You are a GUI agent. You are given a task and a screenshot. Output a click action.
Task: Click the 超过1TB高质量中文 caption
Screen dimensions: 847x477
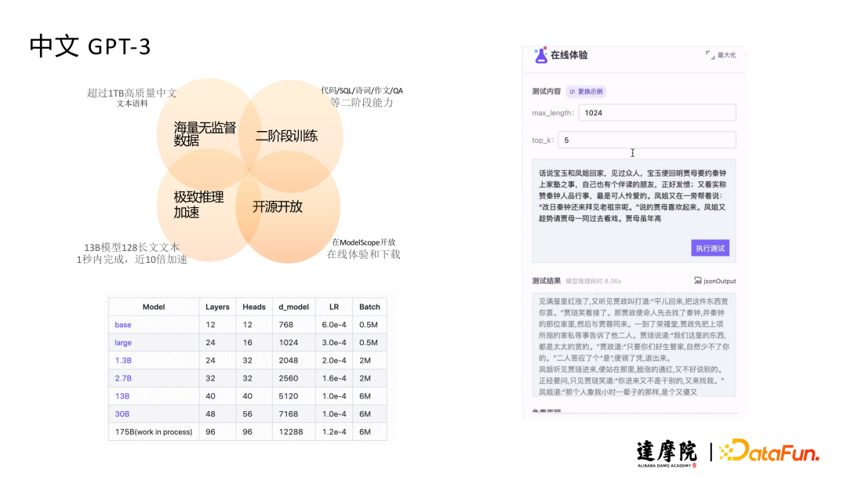click(x=132, y=93)
